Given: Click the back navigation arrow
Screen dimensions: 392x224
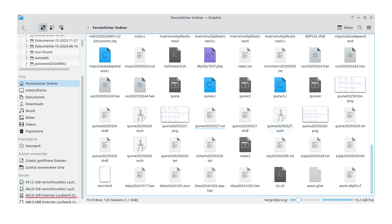Looking at the screenshot, I should 23,28.
